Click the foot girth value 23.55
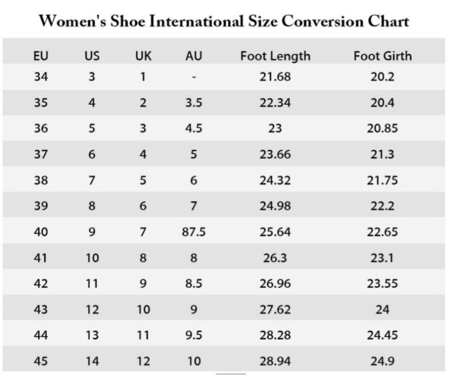The width and height of the screenshot is (463, 386). [x=382, y=283]
